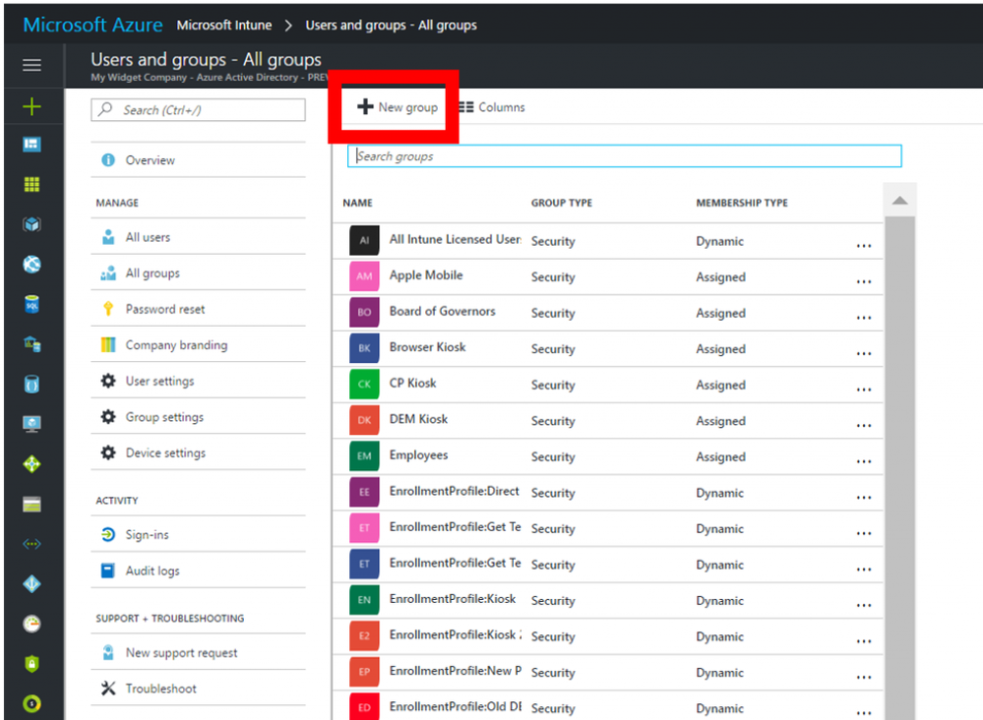Click the AM avatar for Apple Mobile
This screenshot has height=720, width=983.
(x=364, y=276)
